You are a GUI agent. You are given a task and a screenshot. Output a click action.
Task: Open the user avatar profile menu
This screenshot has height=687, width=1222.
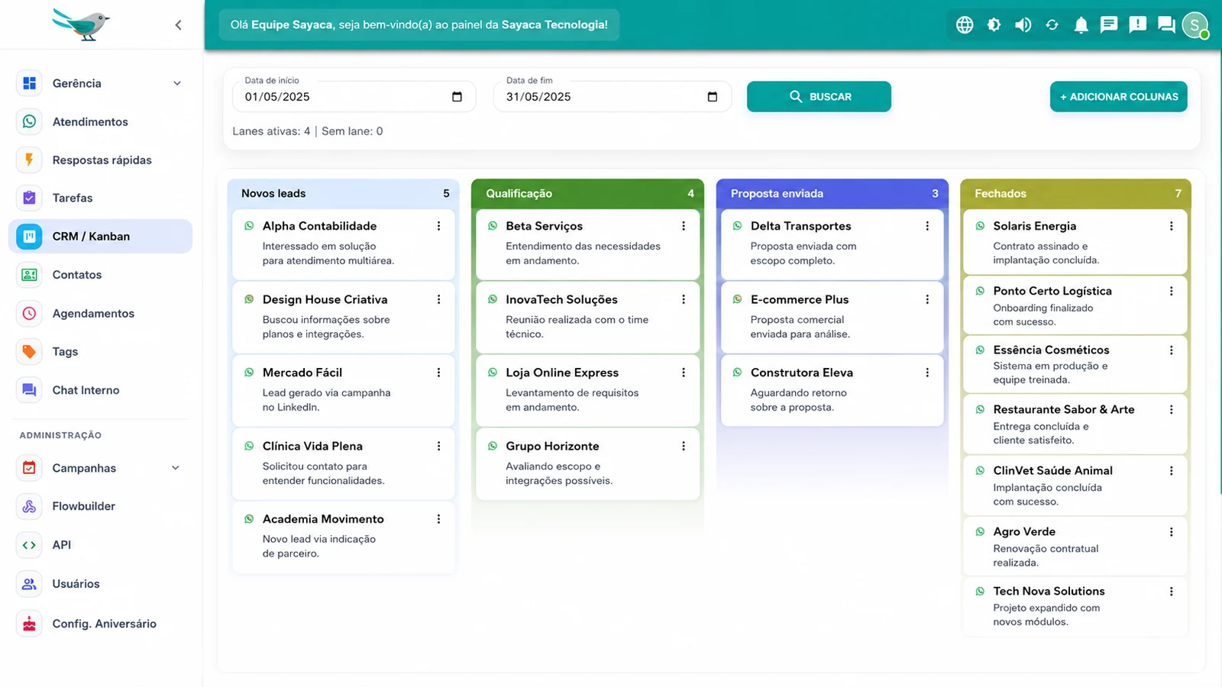1195,24
